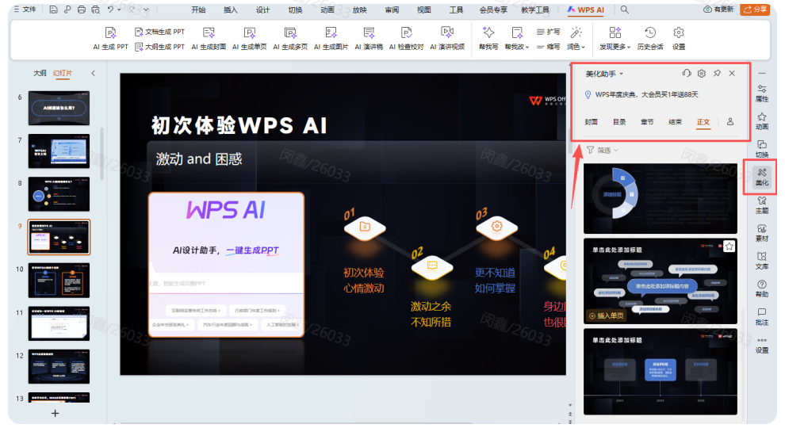Image resolution: width=785 pixels, height=428 pixels.
Task: Select the 封面 category tab
Action: 592,121
